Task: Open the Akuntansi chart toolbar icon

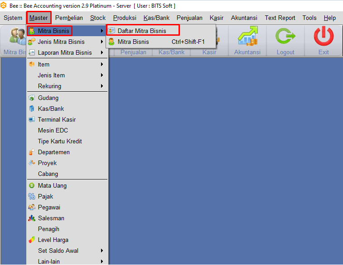Action: tap(247, 37)
